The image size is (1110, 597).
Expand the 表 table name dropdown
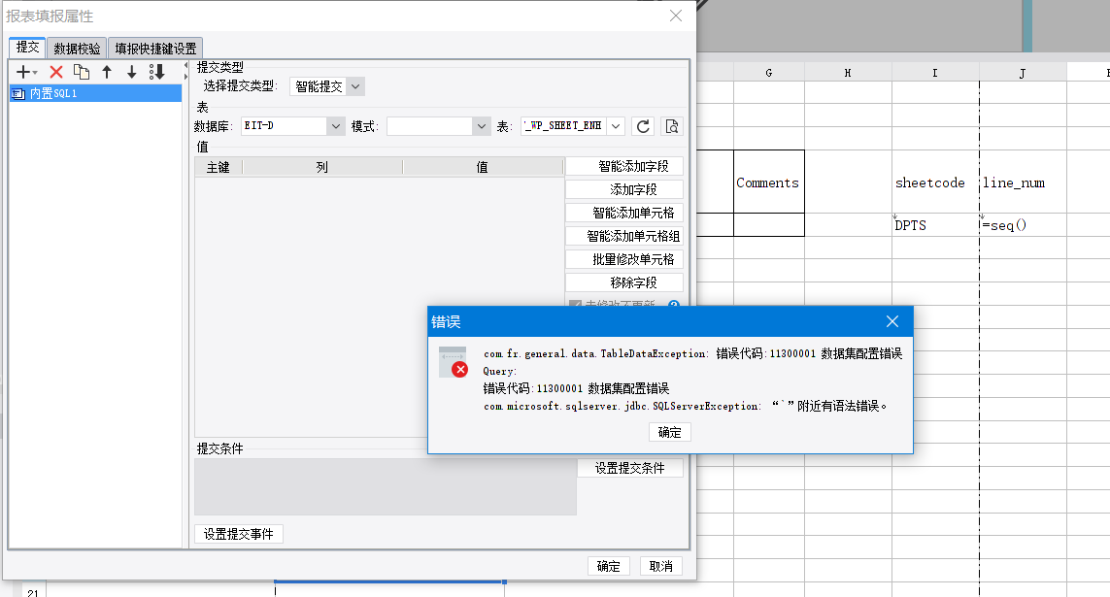coord(616,126)
